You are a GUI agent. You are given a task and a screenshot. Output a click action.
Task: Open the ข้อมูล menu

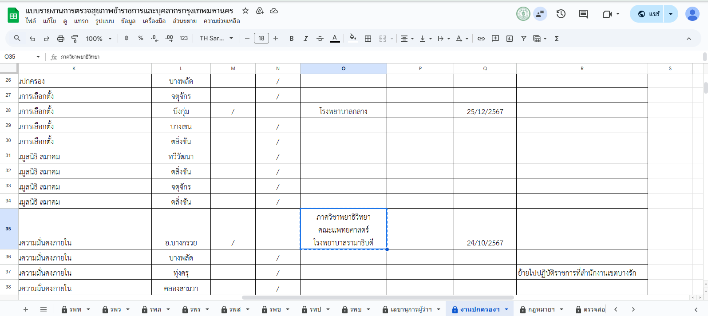click(128, 21)
